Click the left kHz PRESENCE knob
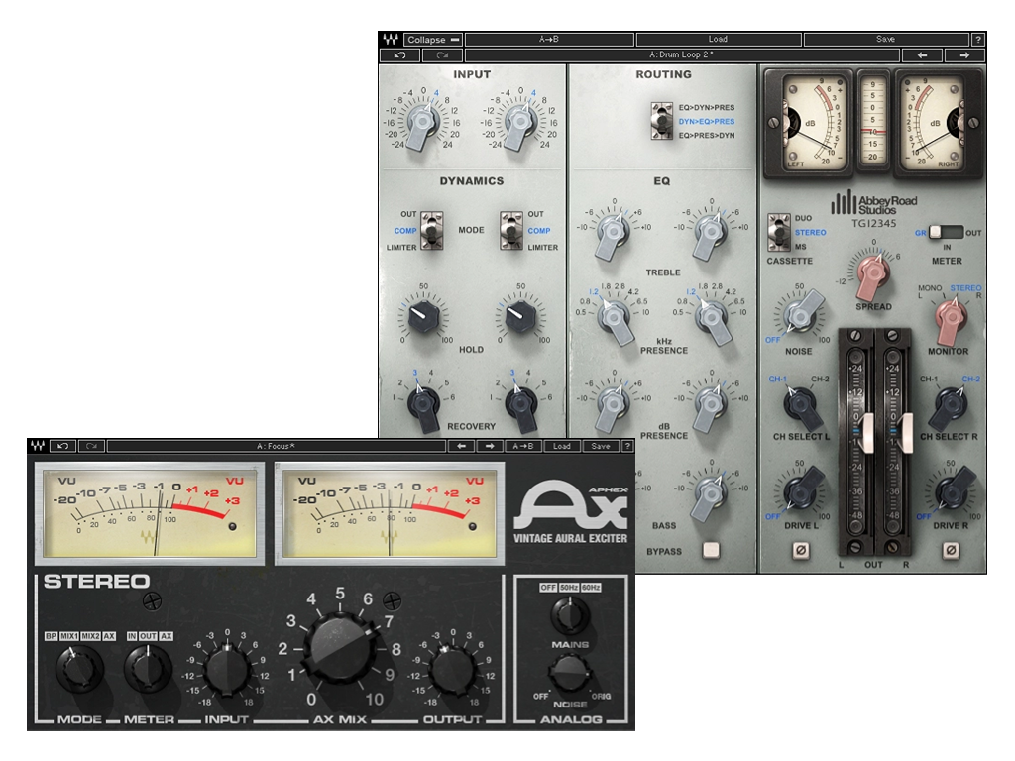The width and height of the screenshot is (1015, 761). click(x=613, y=319)
